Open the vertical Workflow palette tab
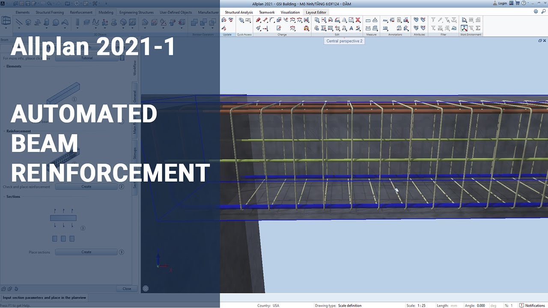Viewport: 548px width, 308px height. [x=135, y=68]
